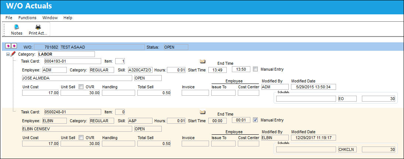Click the Employee field ELBIN
Viewport: 404px width, 159px height.
[x=55, y=121]
